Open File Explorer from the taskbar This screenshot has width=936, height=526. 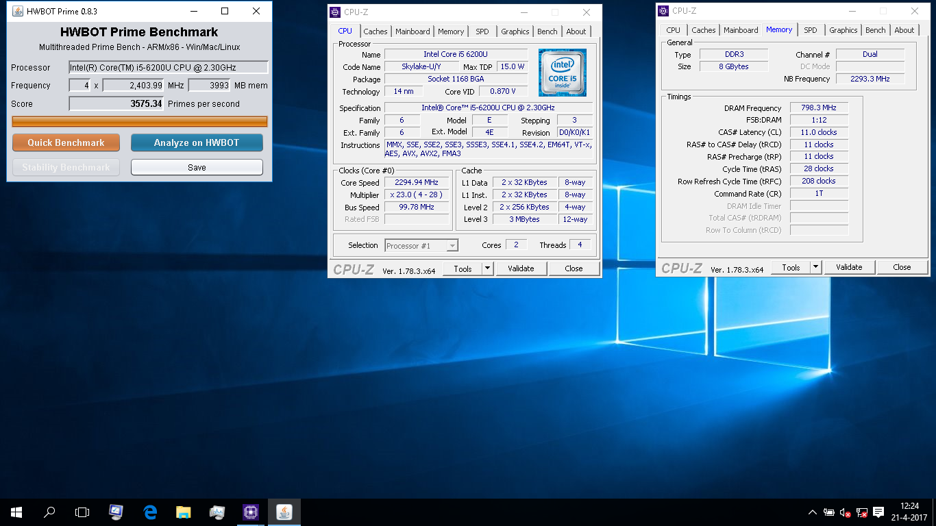click(183, 512)
